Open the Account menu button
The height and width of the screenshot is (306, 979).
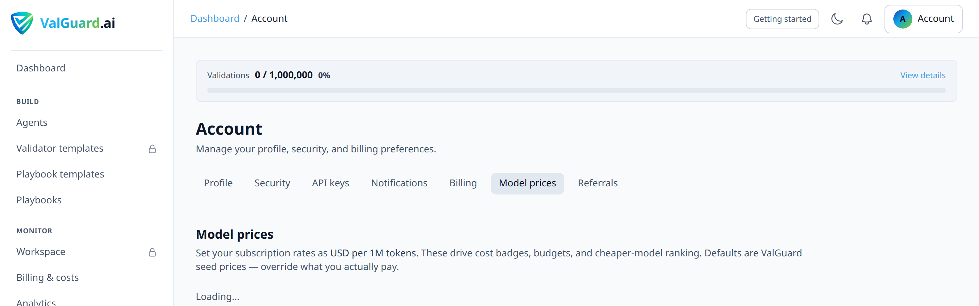point(923,19)
